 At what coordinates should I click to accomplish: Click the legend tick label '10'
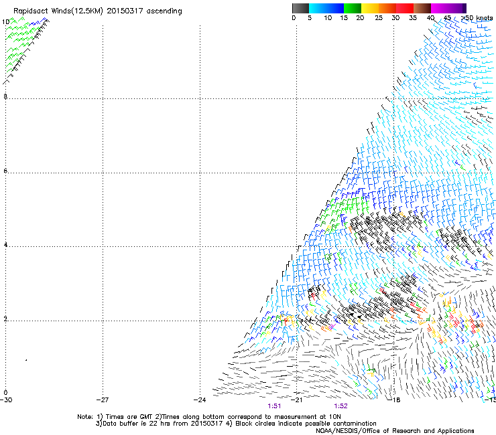(328, 18)
